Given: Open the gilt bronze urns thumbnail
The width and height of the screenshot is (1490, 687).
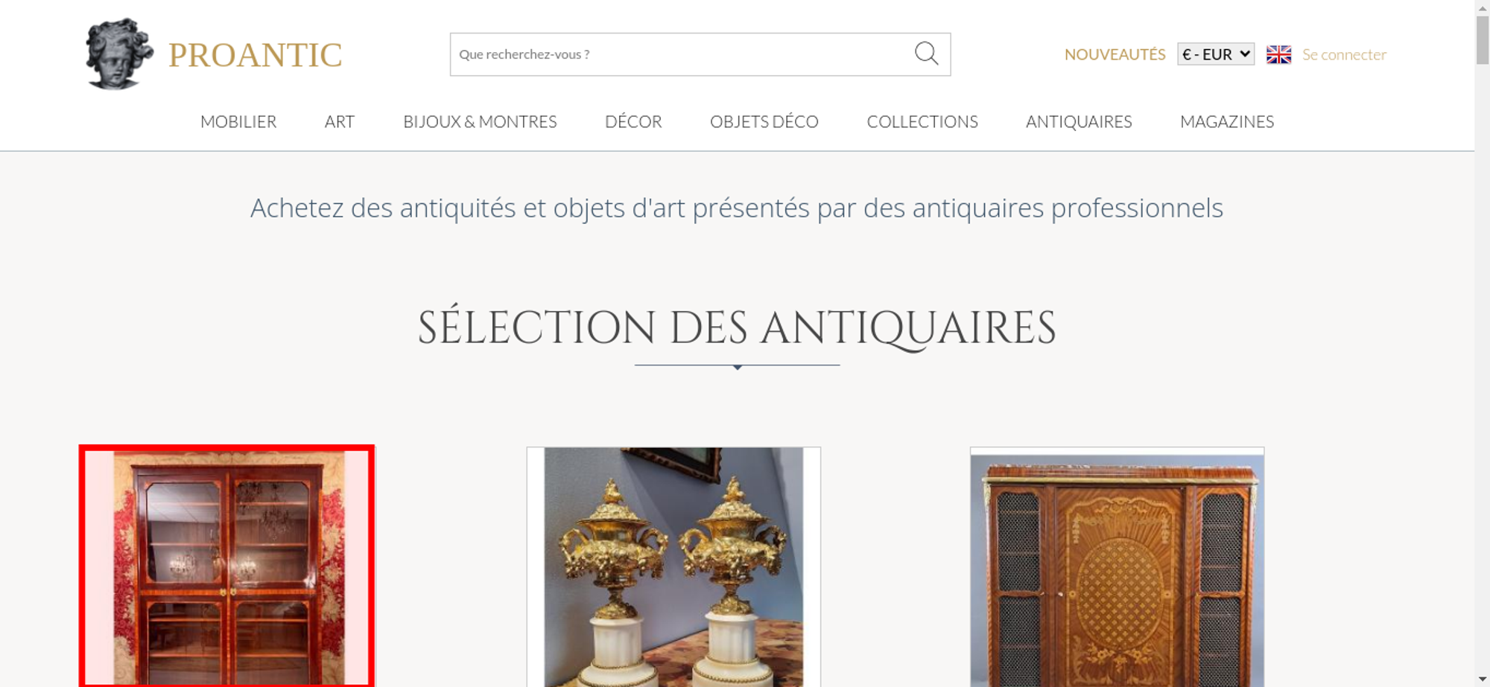Looking at the screenshot, I should pos(673,566).
